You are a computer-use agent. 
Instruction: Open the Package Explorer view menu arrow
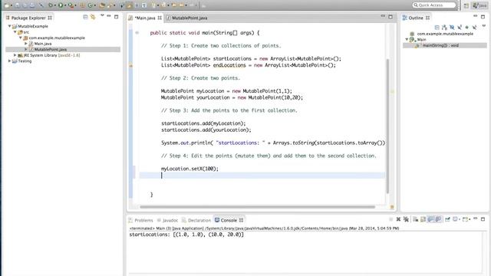tap(102, 15)
